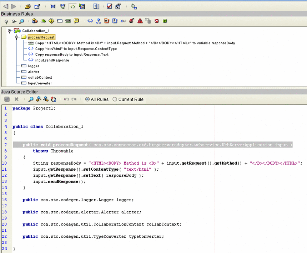The height and width of the screenshot is (253, 307).
Task: Click the grayed-out catch icon
Action: point(148,21)
